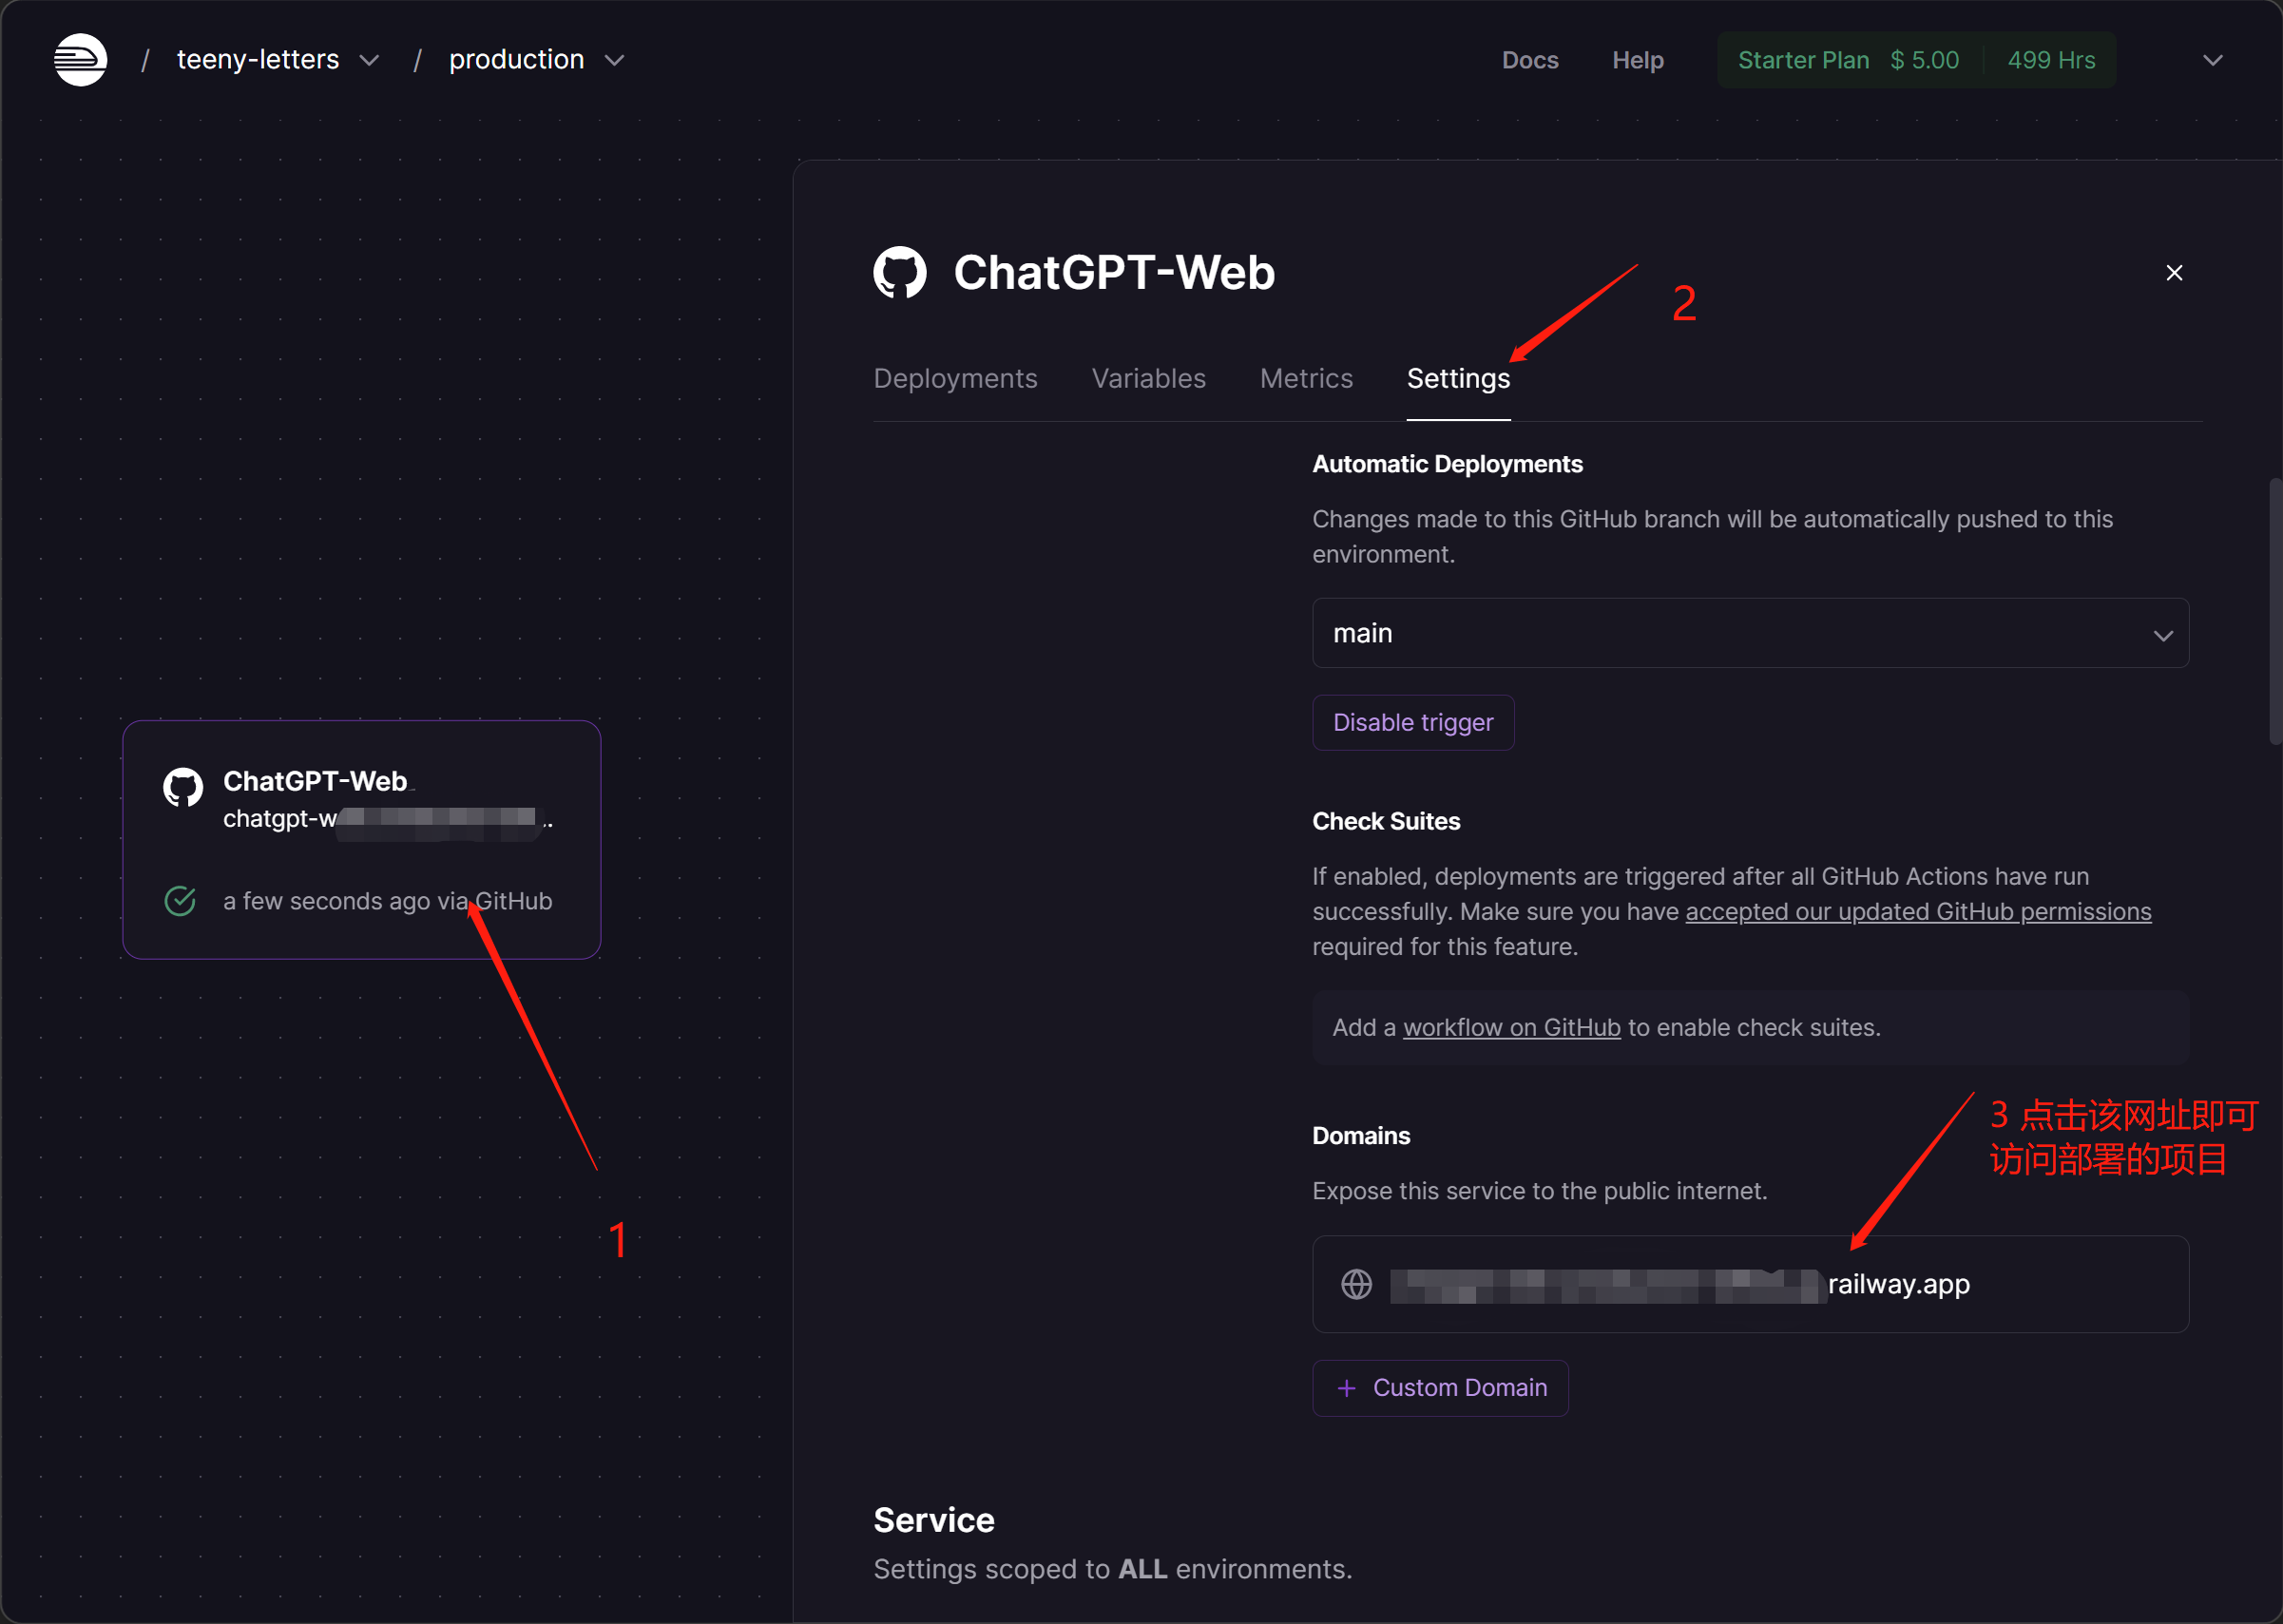The height and width of the screenshot is (1624, 2283).
Task: Switch to the Deployments tab
Action: tap(955, 378)
